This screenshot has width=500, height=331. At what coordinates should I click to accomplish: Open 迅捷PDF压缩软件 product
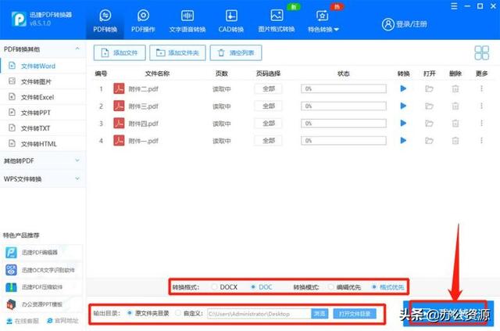point(42,287)
